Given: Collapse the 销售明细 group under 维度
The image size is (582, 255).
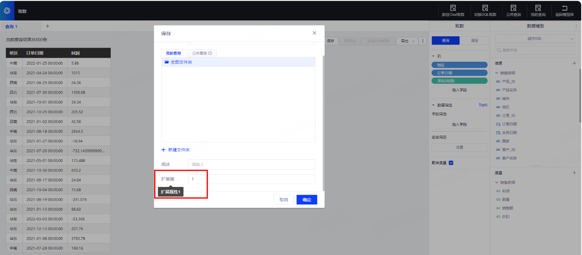Looking at the screenshot, I should click(496, 73).
